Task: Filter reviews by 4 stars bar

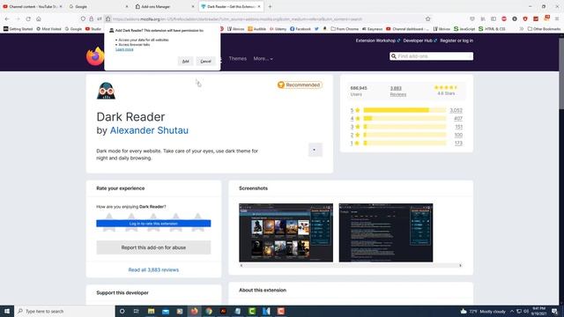Action: tap(404, 118)
